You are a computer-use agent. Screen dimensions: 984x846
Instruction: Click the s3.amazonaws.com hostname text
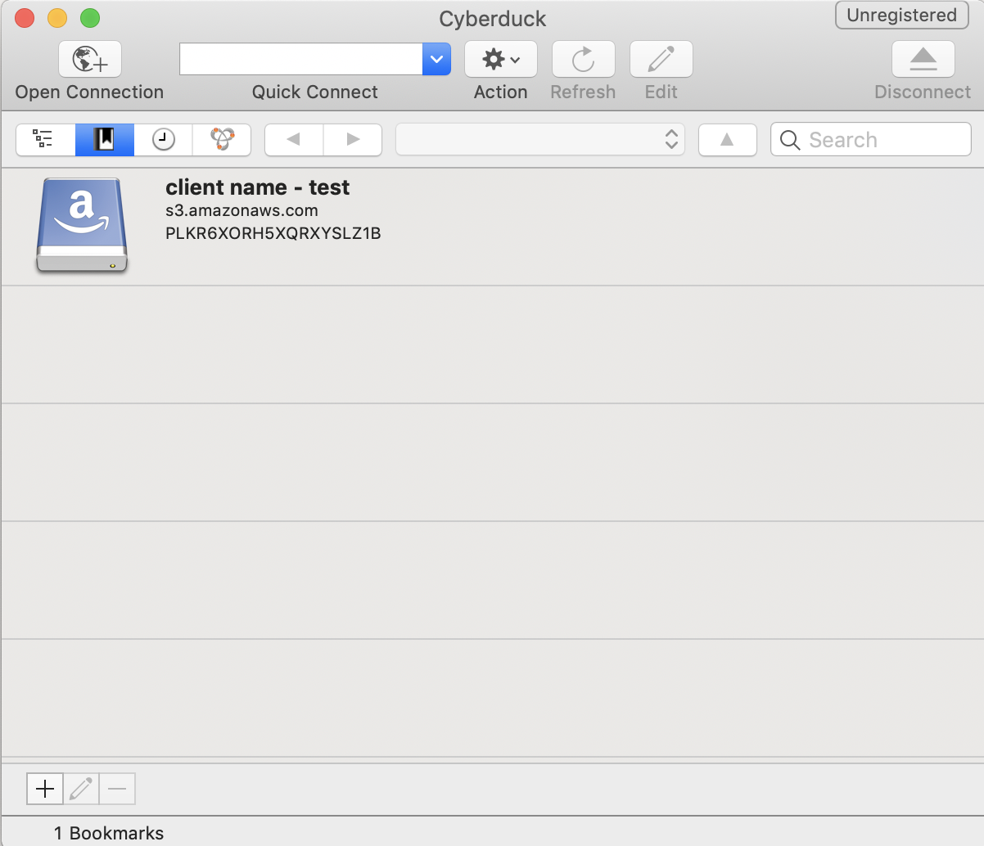pyautogui.click(x=241, y=210)
